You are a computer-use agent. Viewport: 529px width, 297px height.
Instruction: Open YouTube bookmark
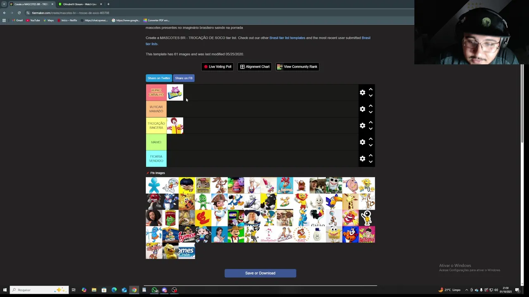[x=33, y=20]
